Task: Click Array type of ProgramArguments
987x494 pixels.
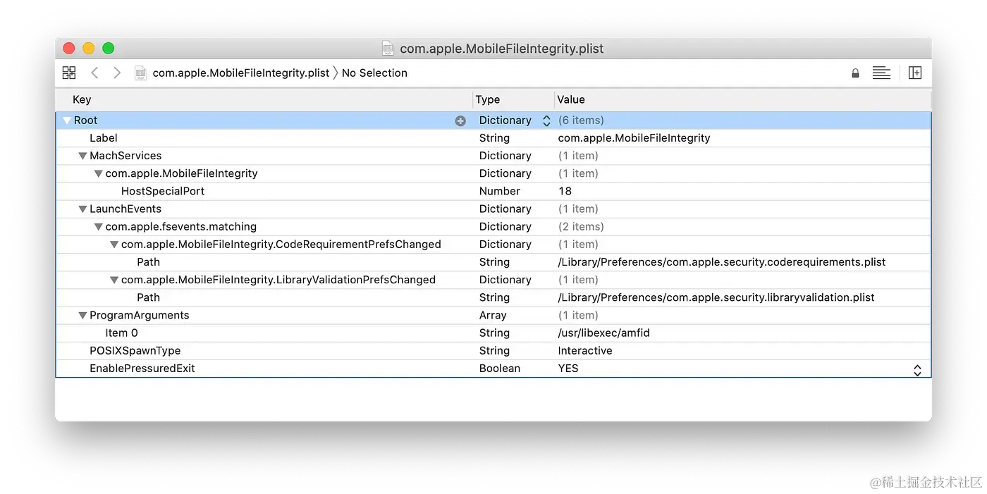Action: pyautogui.click(x=493, y=316)
